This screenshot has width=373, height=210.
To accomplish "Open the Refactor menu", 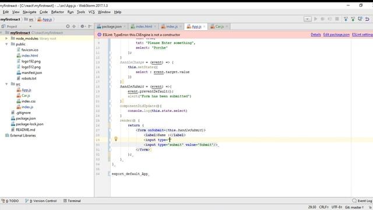I will [x=57, y=12].
